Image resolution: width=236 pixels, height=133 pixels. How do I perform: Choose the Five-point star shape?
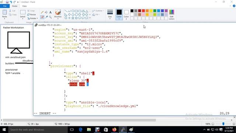click(73, 18)
